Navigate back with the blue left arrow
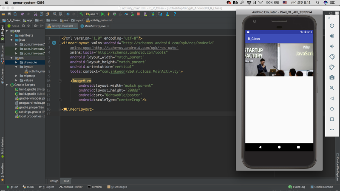Screen dimensions: 340x191 coord(68,14)
